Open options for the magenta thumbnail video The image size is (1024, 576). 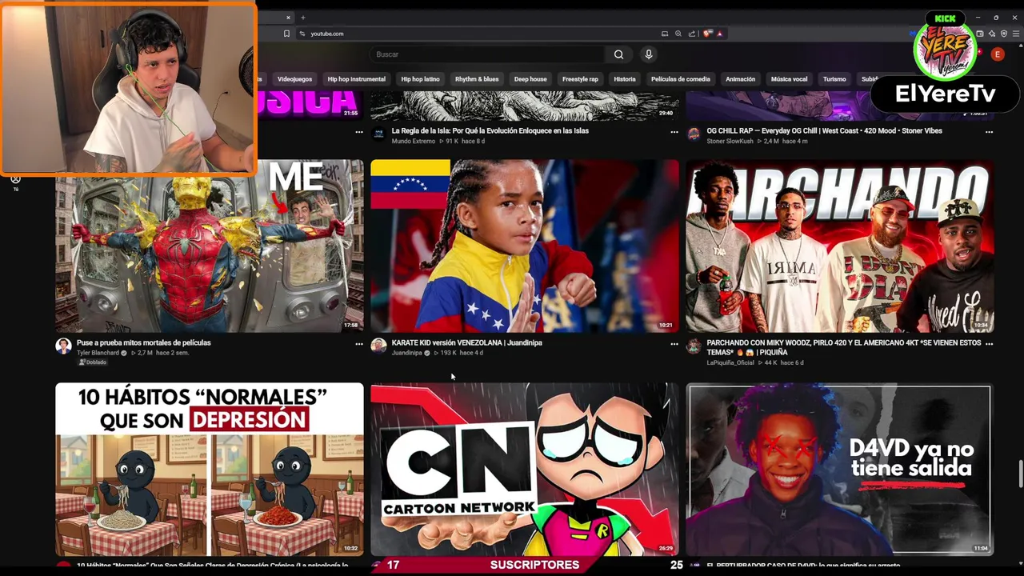359,131
